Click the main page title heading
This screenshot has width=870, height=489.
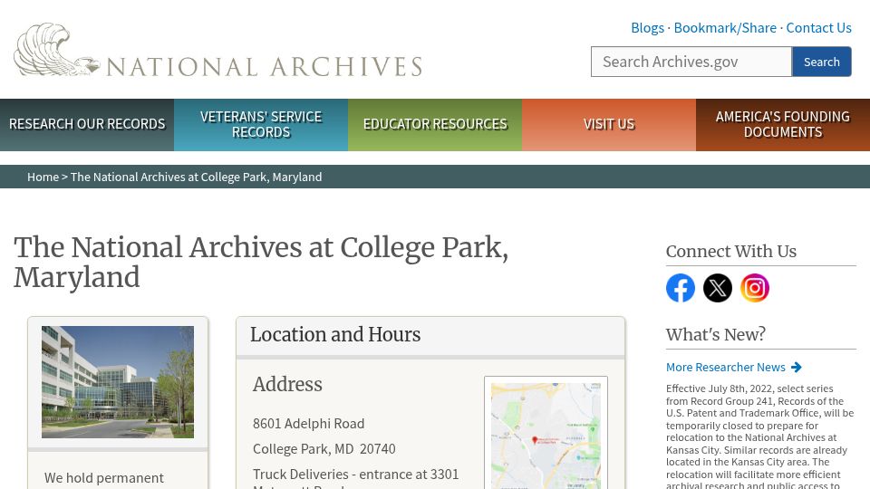[261, 263]
